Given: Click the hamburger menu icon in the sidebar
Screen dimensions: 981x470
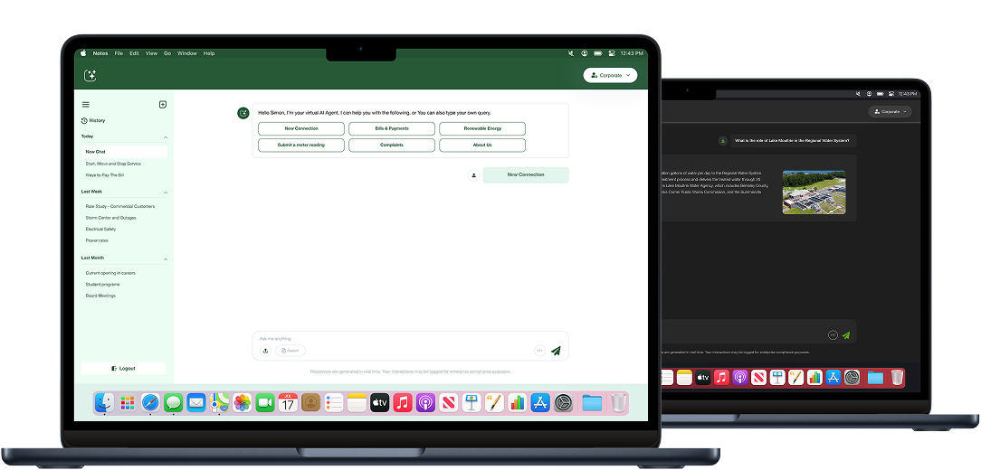Looking at the screenshot, I should pos(86,105).
